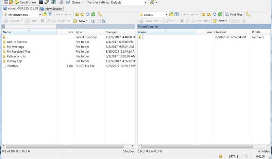Expand the remote ubuntu directory dropdown
The width and height of the screenshot is (272, 159).
click(167, 15)
